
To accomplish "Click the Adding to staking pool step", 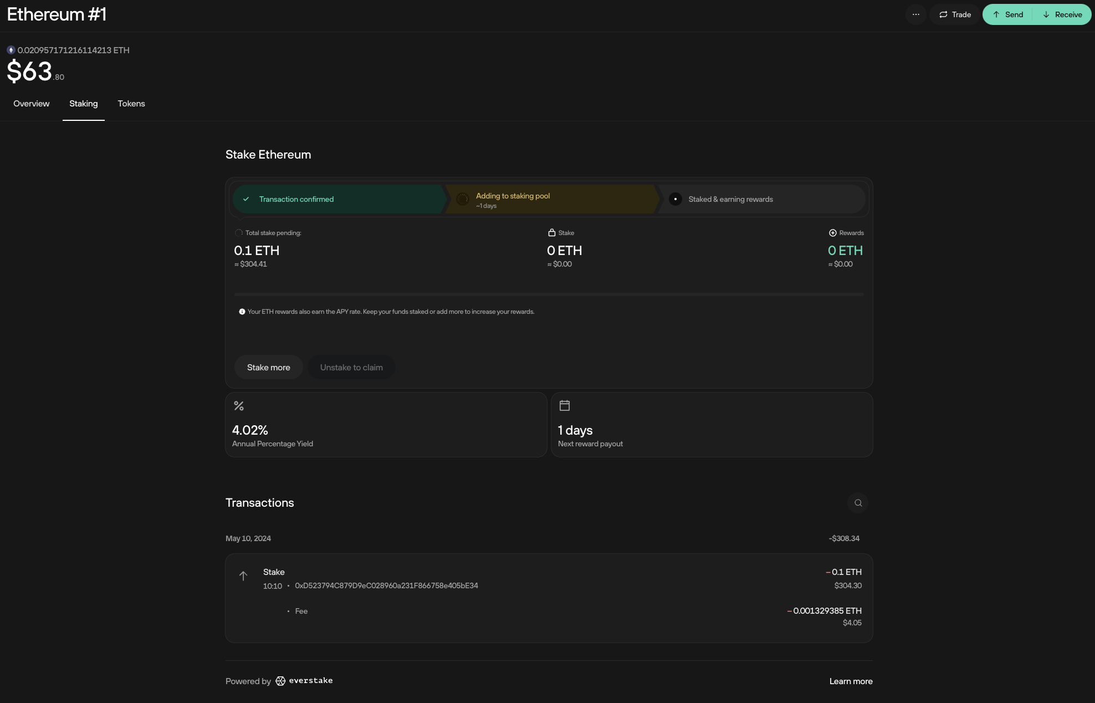I will pyautogui.click(x=552, y=199).
